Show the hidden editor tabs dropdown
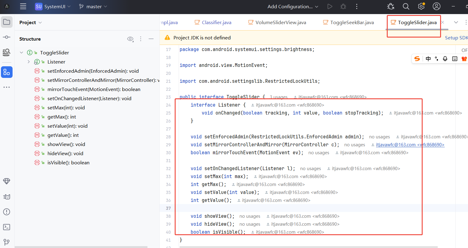This screenshot has height=248, width=468. pyautogui.click(x=456, y=22)
